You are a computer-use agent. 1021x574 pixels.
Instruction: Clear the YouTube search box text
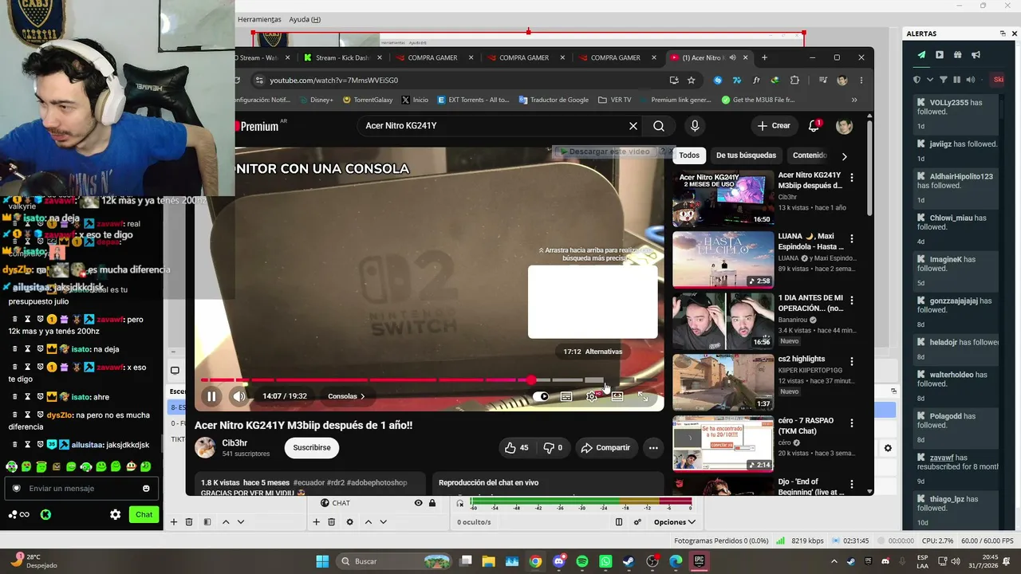pyautogui.click(x=633, y=126)
